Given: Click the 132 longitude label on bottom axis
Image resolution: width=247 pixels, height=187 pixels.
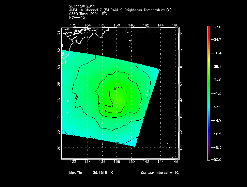Looking at the screenshot, I should pyautogui.click(x=73, y=162).
